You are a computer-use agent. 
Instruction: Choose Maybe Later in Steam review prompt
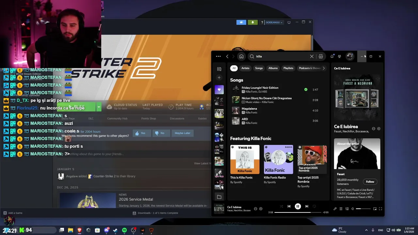[182, 133]
